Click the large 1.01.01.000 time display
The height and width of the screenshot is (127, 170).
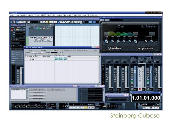coord(146,98)
